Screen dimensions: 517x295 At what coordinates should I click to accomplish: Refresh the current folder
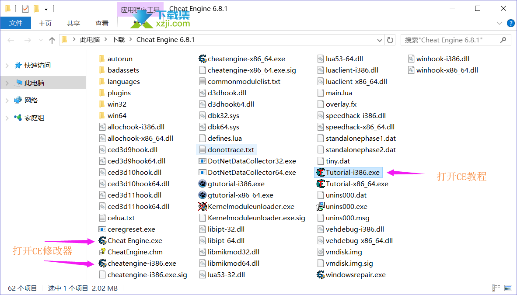[x=390, y=40]
